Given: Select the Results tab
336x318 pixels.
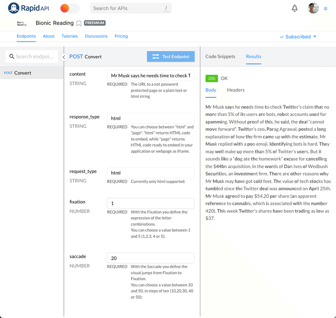Looking at the screenshot, I should [254, 56].
